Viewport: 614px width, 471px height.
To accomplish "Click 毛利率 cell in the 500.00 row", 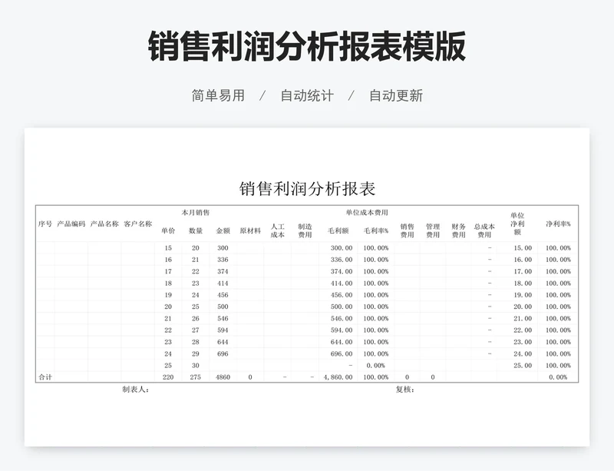I will (376, 307).
